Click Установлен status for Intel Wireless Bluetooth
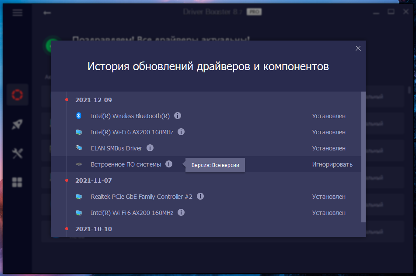 pos(329,116)
